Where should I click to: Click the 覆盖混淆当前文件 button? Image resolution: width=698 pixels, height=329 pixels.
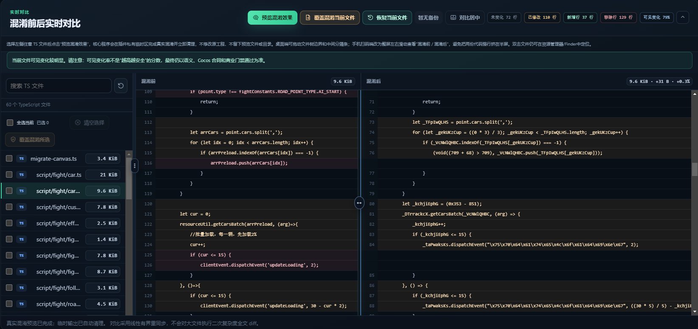click(x=330, y=18)
